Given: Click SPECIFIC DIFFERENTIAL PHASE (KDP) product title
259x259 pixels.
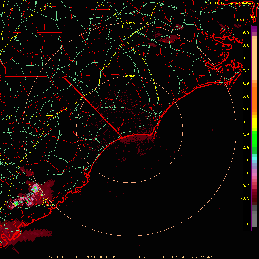Looking at the screenshot, I should [92, 257].
